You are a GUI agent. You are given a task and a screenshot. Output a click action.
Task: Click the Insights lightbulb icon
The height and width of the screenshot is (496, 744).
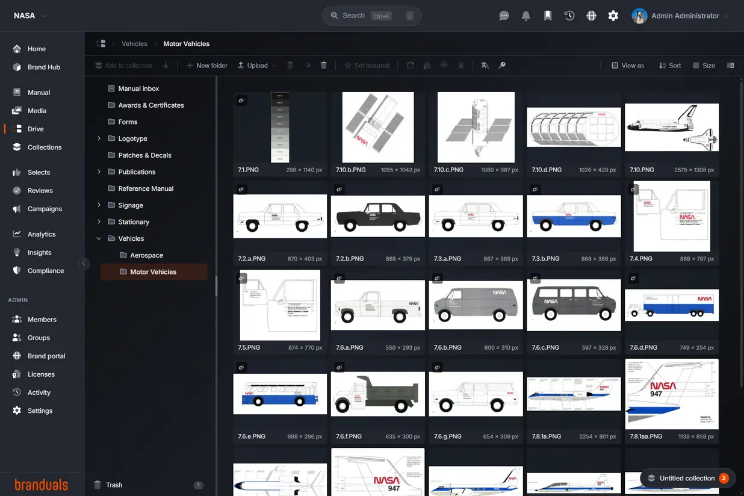tap(17, 252)
